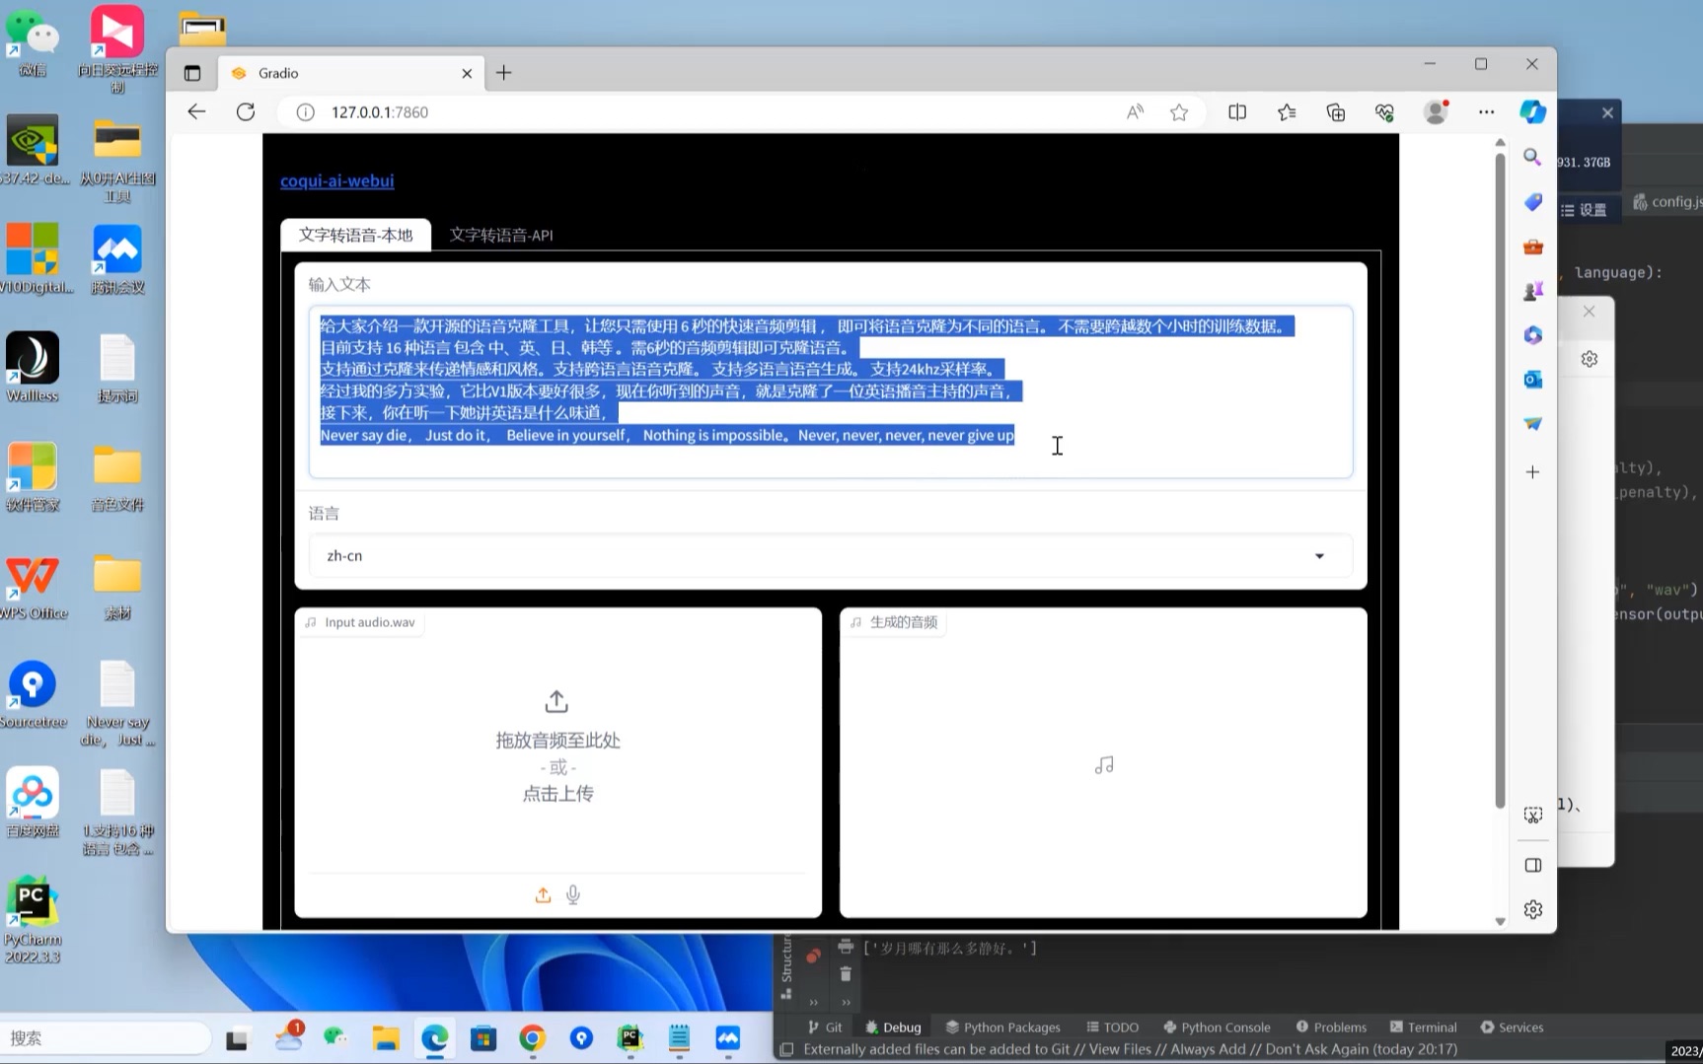Open WeChat from the taskbar
Screen dimensions: 1703x1064
point(335,1038)
